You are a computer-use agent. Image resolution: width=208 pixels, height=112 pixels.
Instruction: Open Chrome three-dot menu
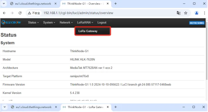(204, 13)
